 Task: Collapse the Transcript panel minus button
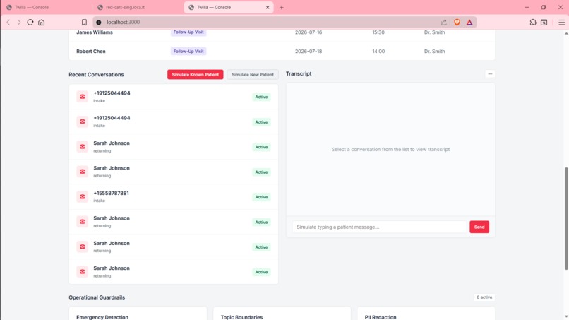[490, 74]
